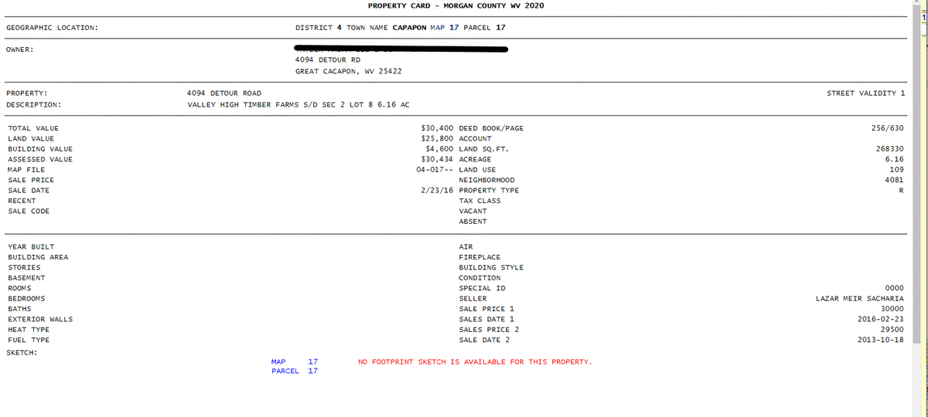Click special ID value 0000
This screenshot has width=928, height=417.
pyautogui.click(x=895, y=288)
